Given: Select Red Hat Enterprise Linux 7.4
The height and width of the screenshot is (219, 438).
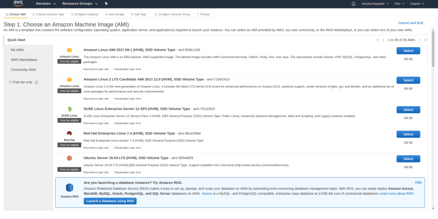Looking at the screenshot, I should [408, 134].
